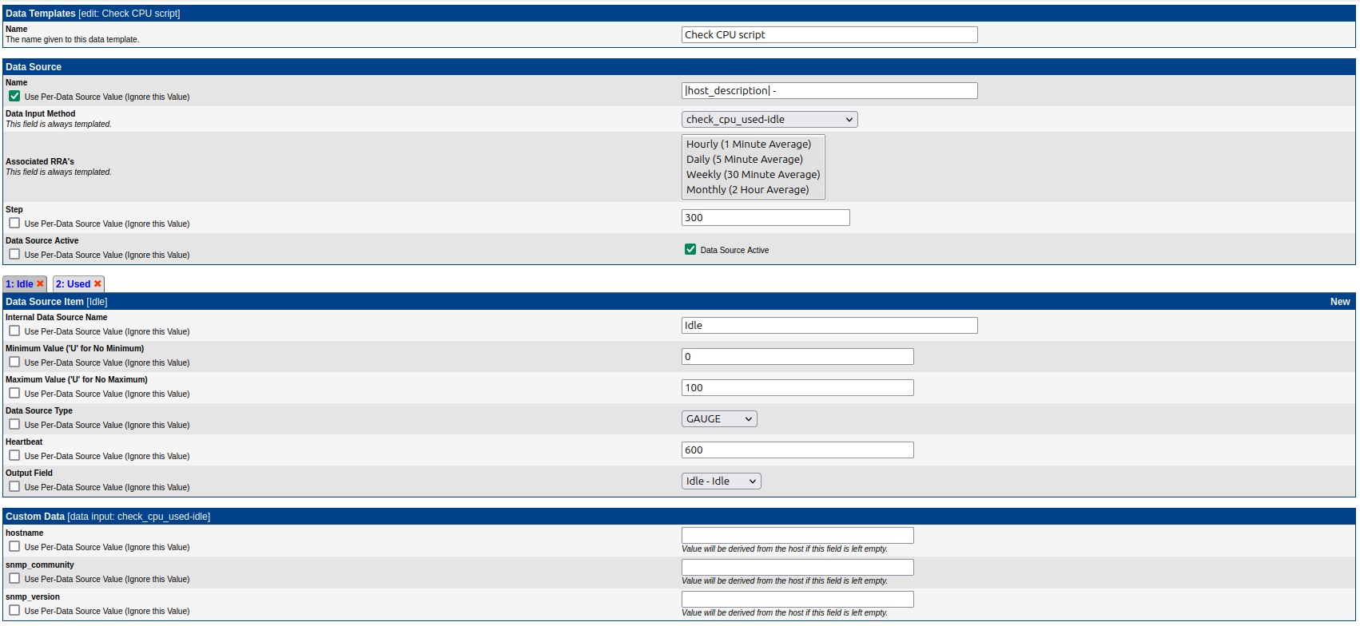Screen dimensions: 1360x626
Task: Enable per-data source value for snmp_version
Action: click(x=14, y=610)
